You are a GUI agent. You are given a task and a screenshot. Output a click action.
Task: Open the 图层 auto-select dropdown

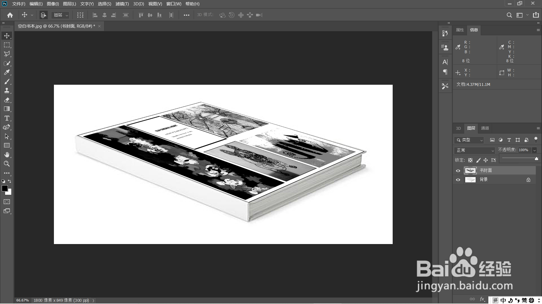(x=61, y=15)
